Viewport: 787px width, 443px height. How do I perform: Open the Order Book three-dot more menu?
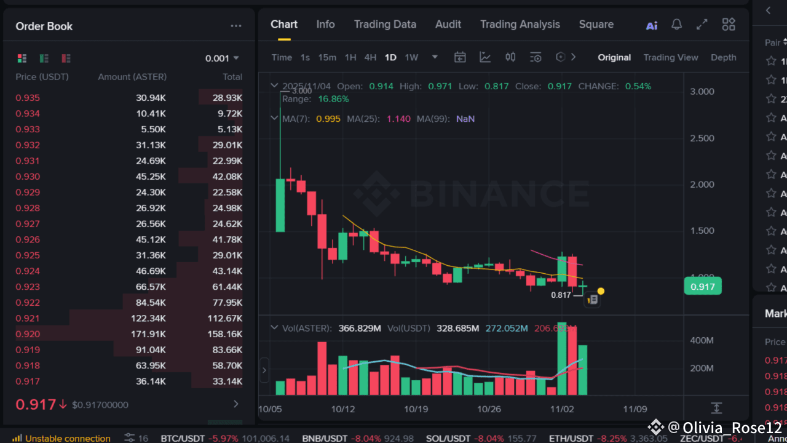coord(236,26)
